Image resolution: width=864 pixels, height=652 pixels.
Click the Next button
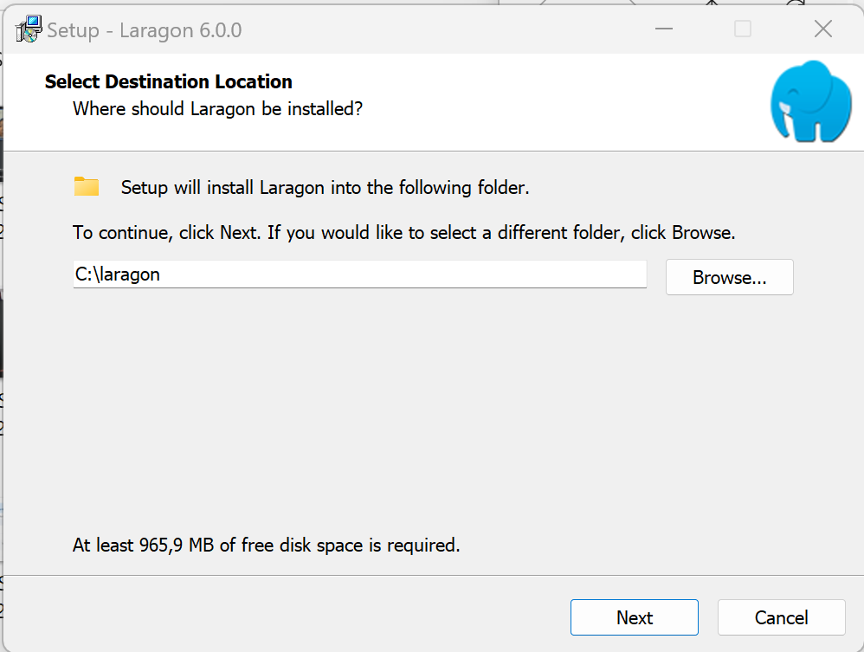pos(635,617)
